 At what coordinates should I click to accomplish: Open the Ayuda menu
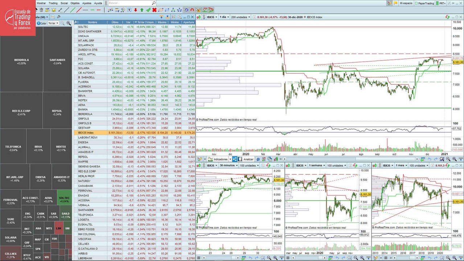[98, 3]
